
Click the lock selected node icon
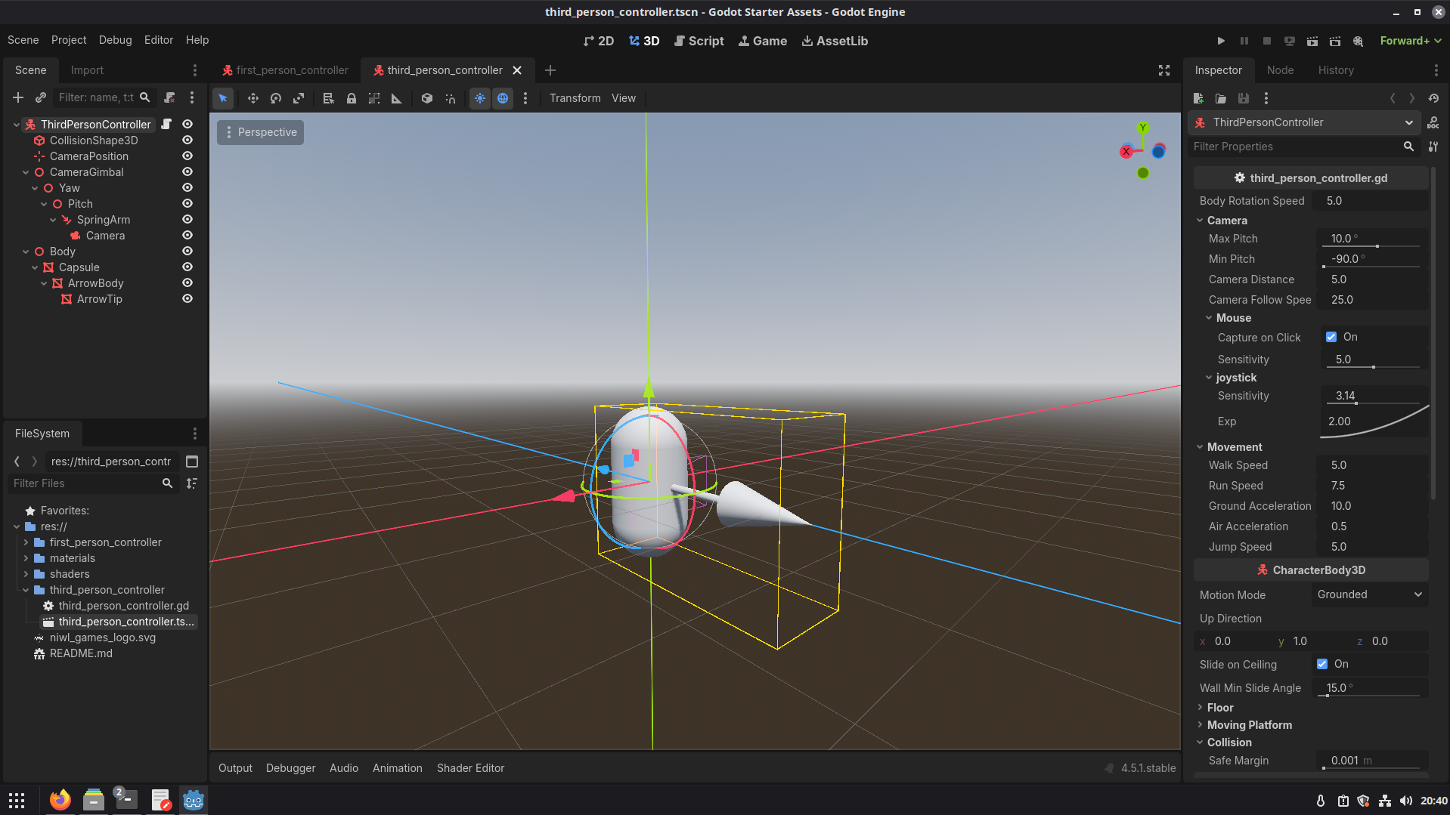click(352, 98)
